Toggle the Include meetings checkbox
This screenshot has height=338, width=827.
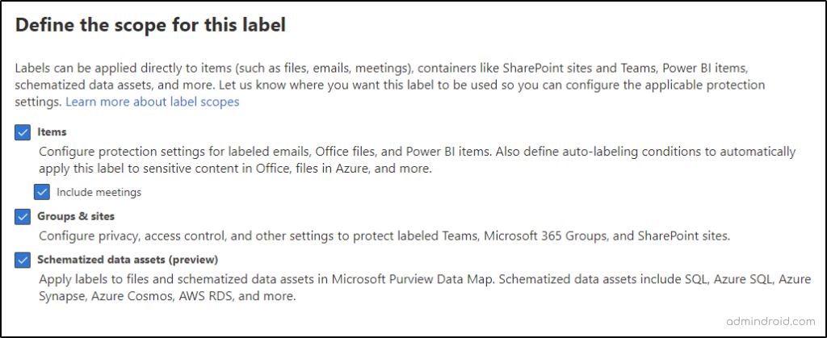coord(42,192)
